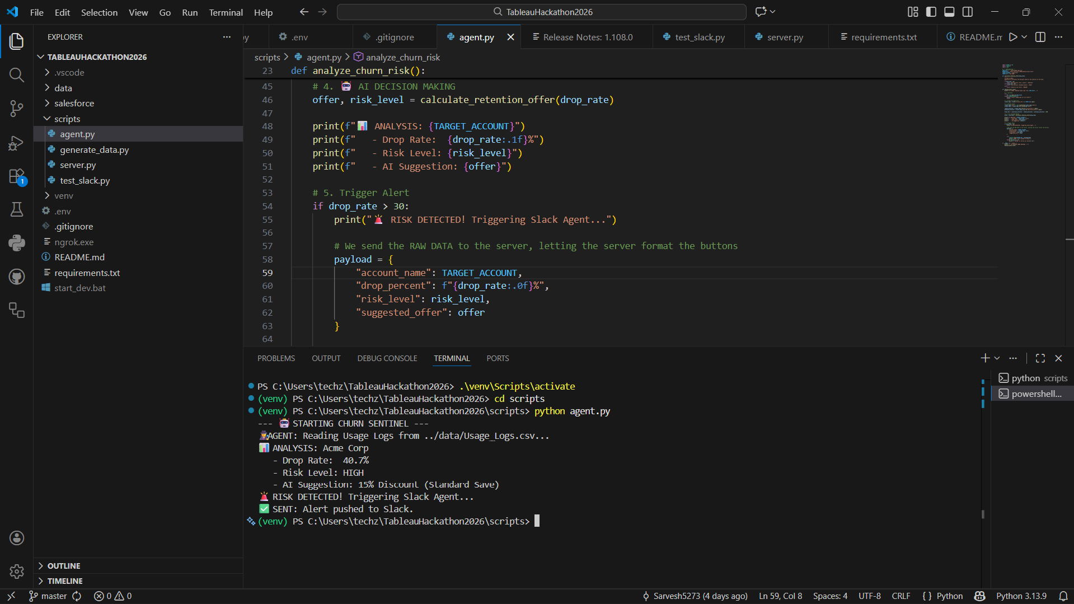This screenshot has height=604, width=1074.
Task: Switch to the server.py tab
Action: (784, 37)
